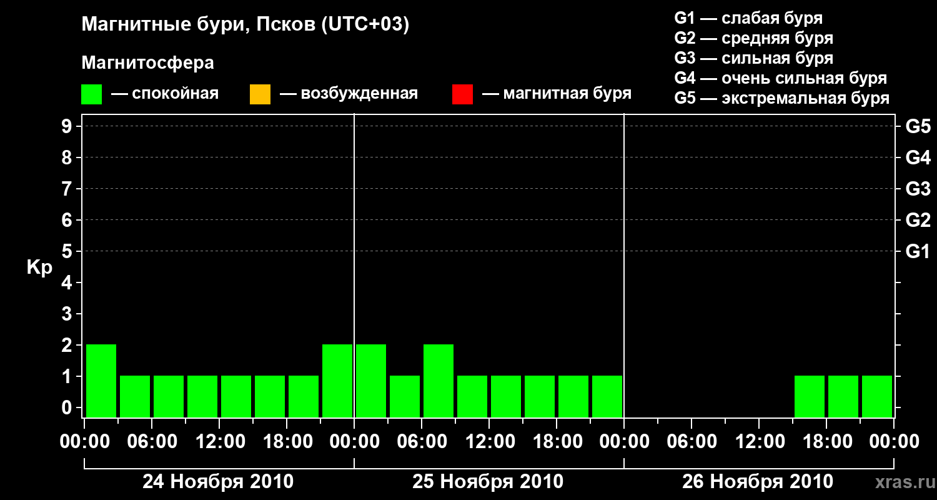Viewport: 937px width, 500px height.
Task: Click the green 'спокойная' legend swatch
Action: click(x=92, y=94)
